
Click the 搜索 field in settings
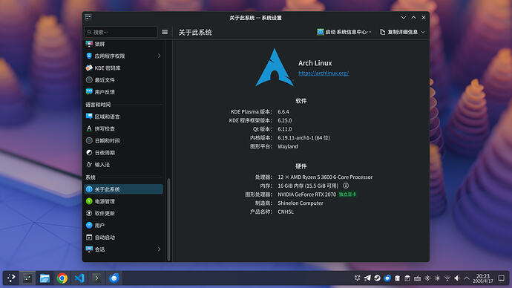pyautogui.click(x=121, y=32)
